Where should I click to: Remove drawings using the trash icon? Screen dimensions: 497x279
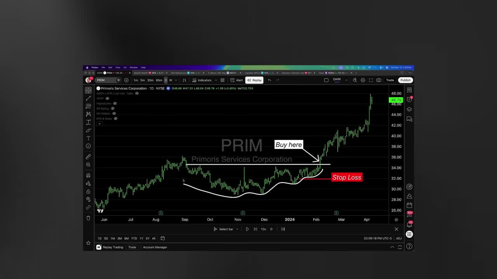tap(88, 217)
